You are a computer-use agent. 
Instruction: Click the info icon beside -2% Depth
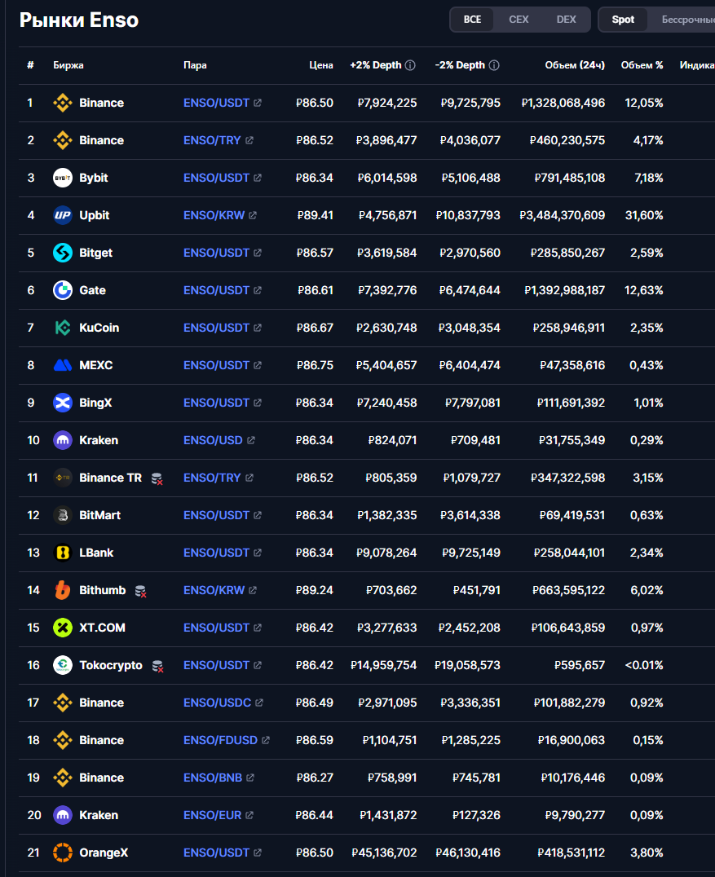coord(494,65)
